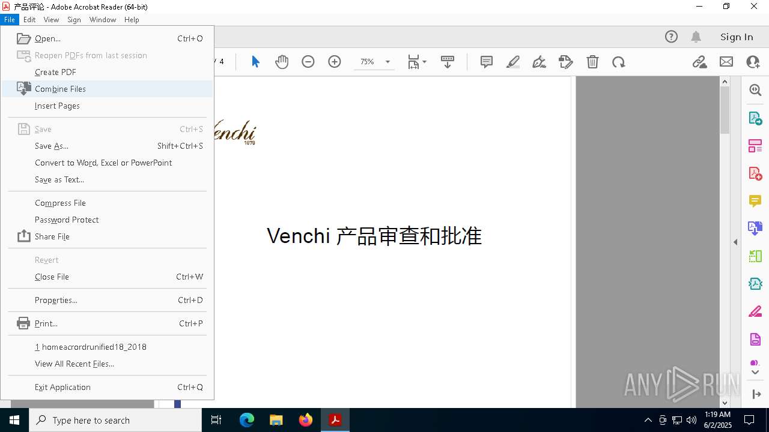Open the Fill & Sign pen tool

click(x=540, y=62)
